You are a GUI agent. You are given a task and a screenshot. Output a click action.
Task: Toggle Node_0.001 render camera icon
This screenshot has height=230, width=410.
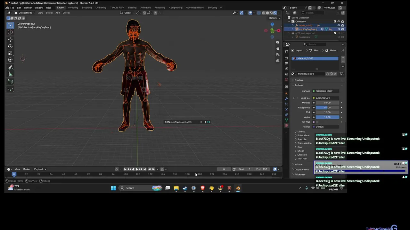click(342, 25)
